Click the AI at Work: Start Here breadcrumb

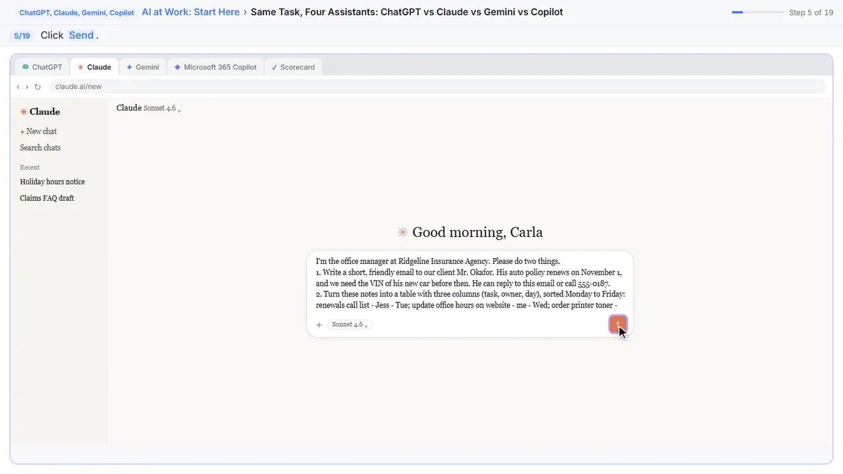190,12
